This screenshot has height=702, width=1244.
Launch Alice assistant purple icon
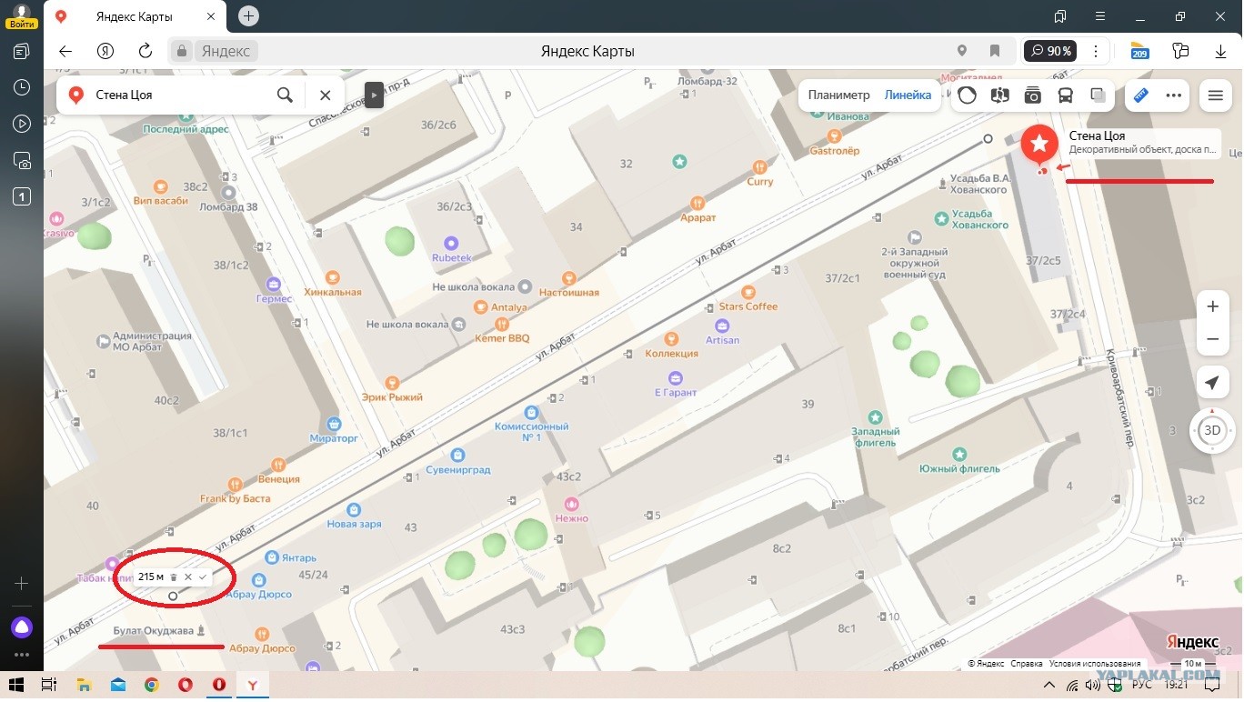tap(22, 627)
